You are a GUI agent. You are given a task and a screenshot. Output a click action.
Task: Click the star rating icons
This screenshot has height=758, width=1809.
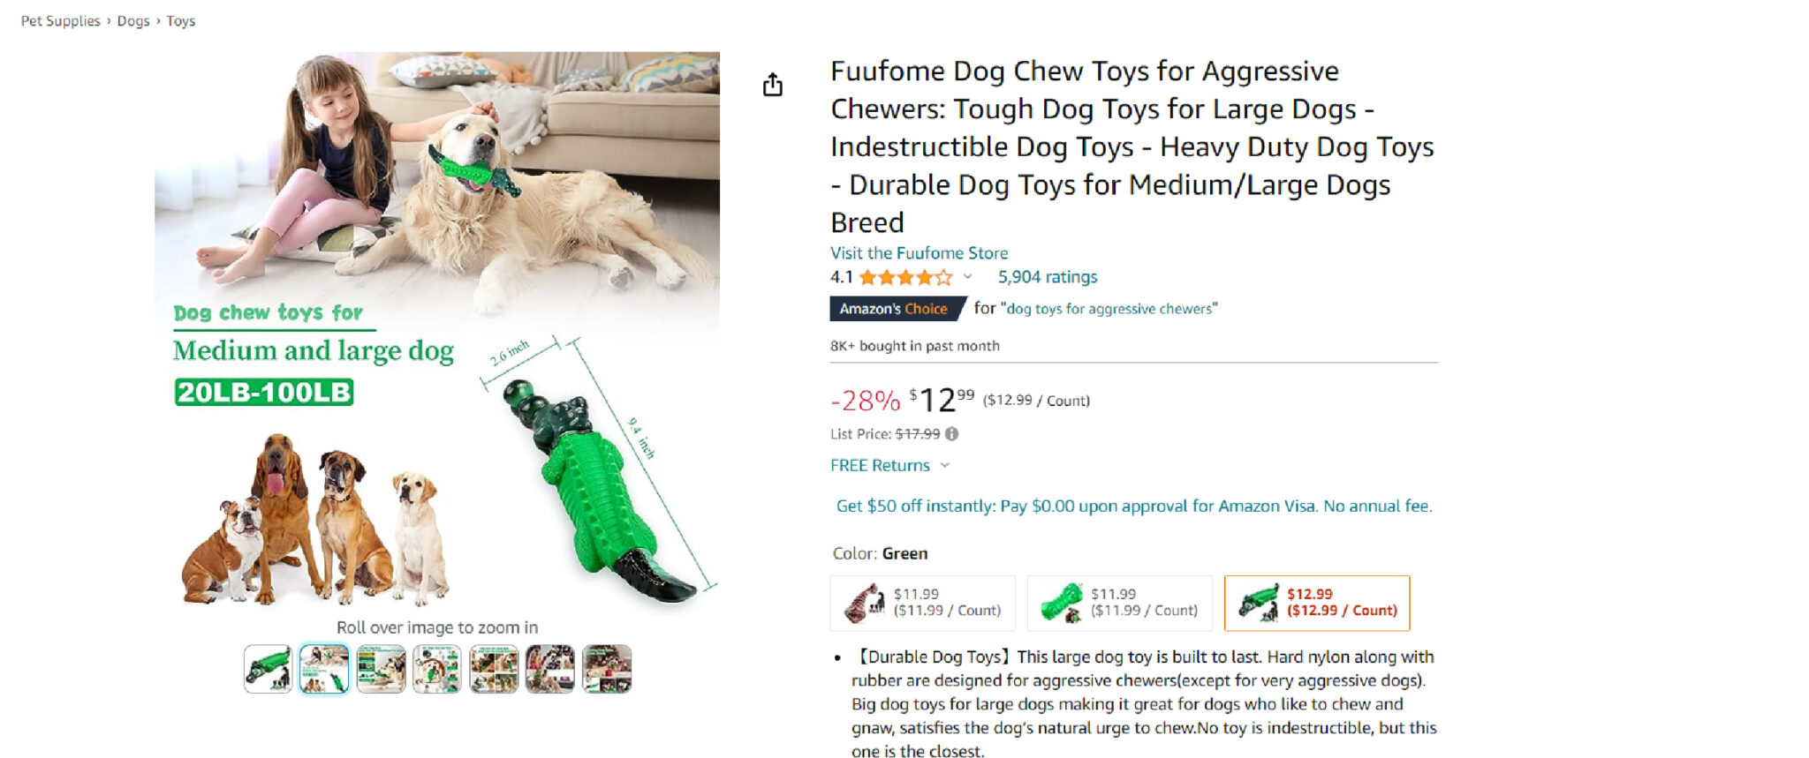[x=905, y=277]
